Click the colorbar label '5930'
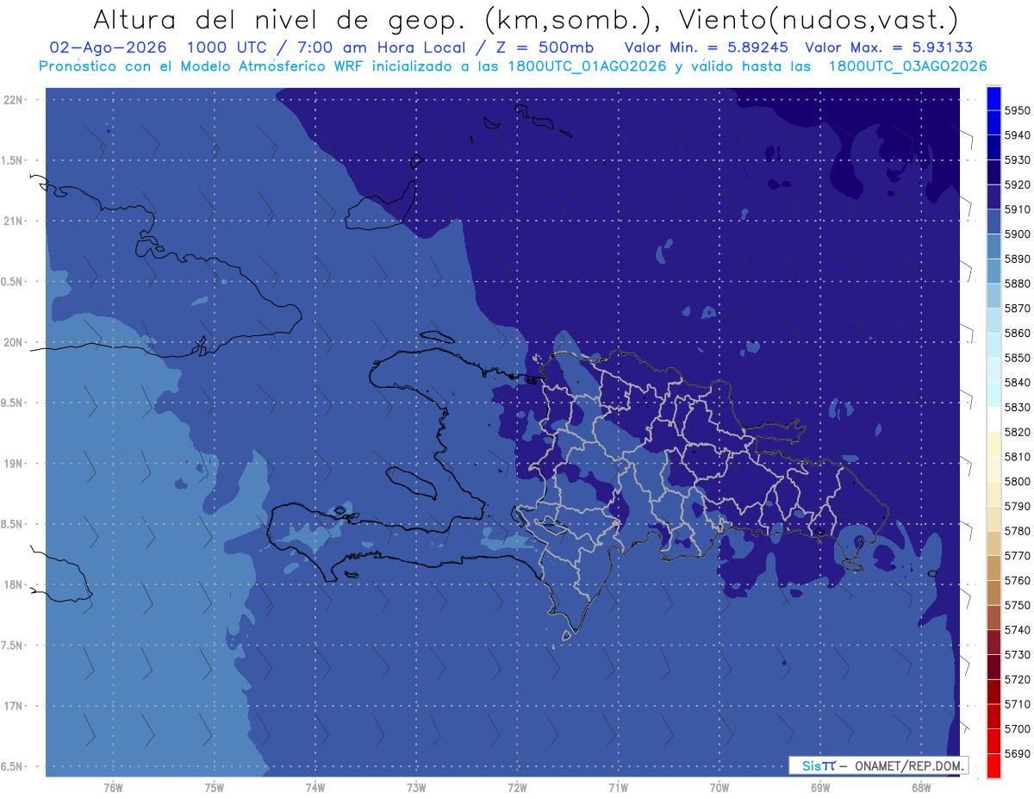Image resolution: width=1034 pixels, height=799 pixels. tap(1017, 160)
